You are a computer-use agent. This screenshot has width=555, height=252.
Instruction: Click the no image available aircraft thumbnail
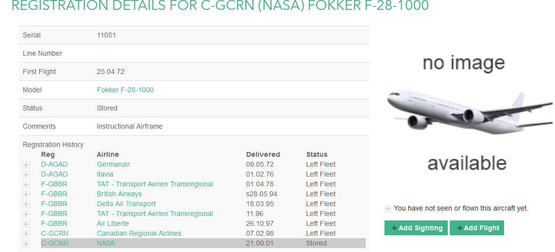(x=464, y=113)
